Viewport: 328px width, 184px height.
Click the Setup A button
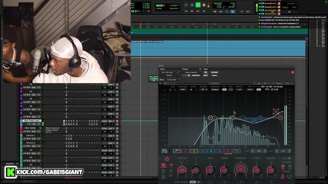click(x=279, y=83)
